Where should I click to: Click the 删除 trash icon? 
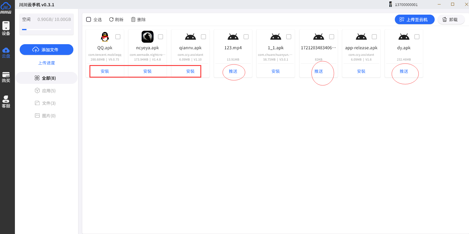coord(133,19)
